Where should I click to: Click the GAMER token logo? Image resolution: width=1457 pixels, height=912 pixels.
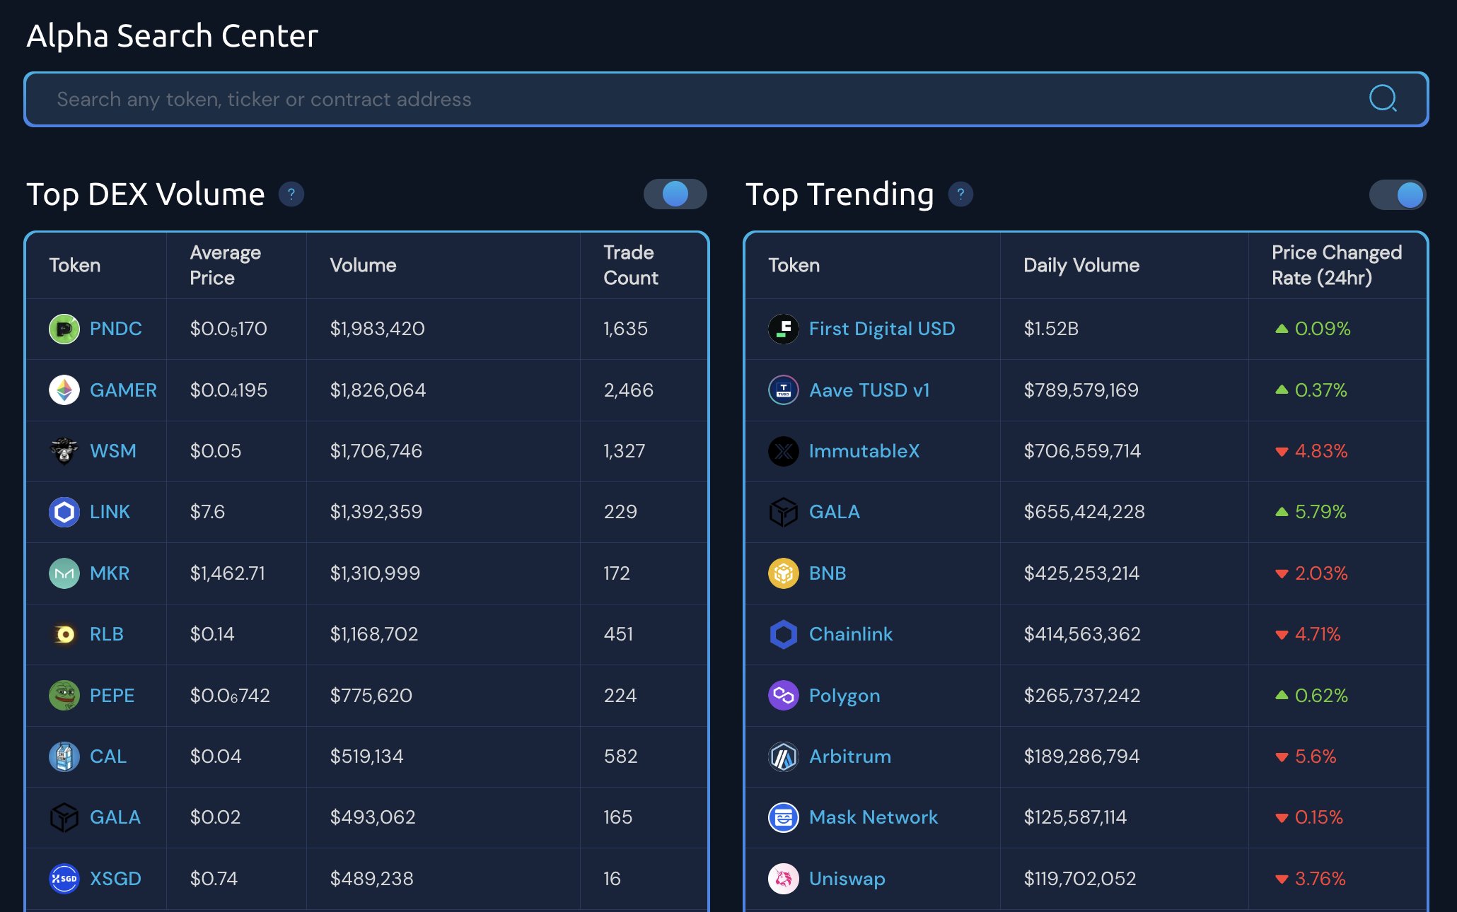pos(64,390)
